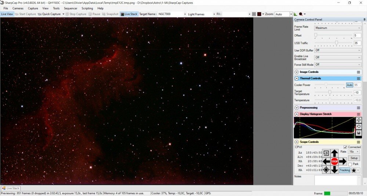Viewport: 367px width, 196px height.
Task: Save the histogram stretch with floppy icon
Action: pos(359,133)
